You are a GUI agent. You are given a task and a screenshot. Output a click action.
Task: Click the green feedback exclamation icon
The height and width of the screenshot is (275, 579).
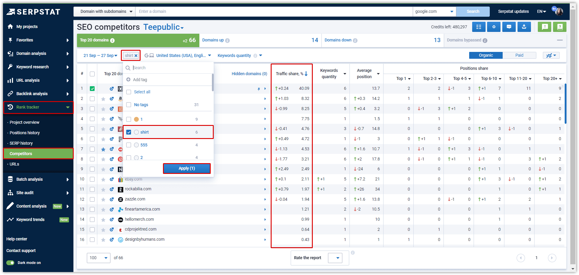tap(545, 27)
